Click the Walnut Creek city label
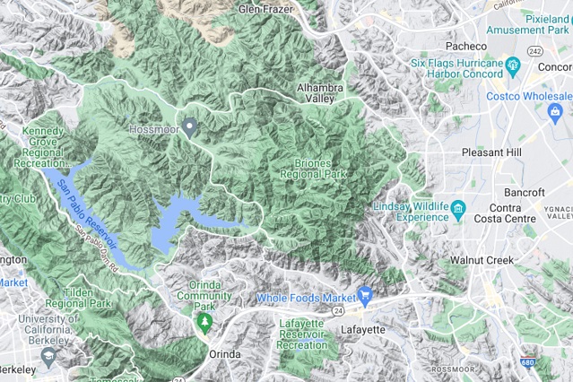 [482, 260]
